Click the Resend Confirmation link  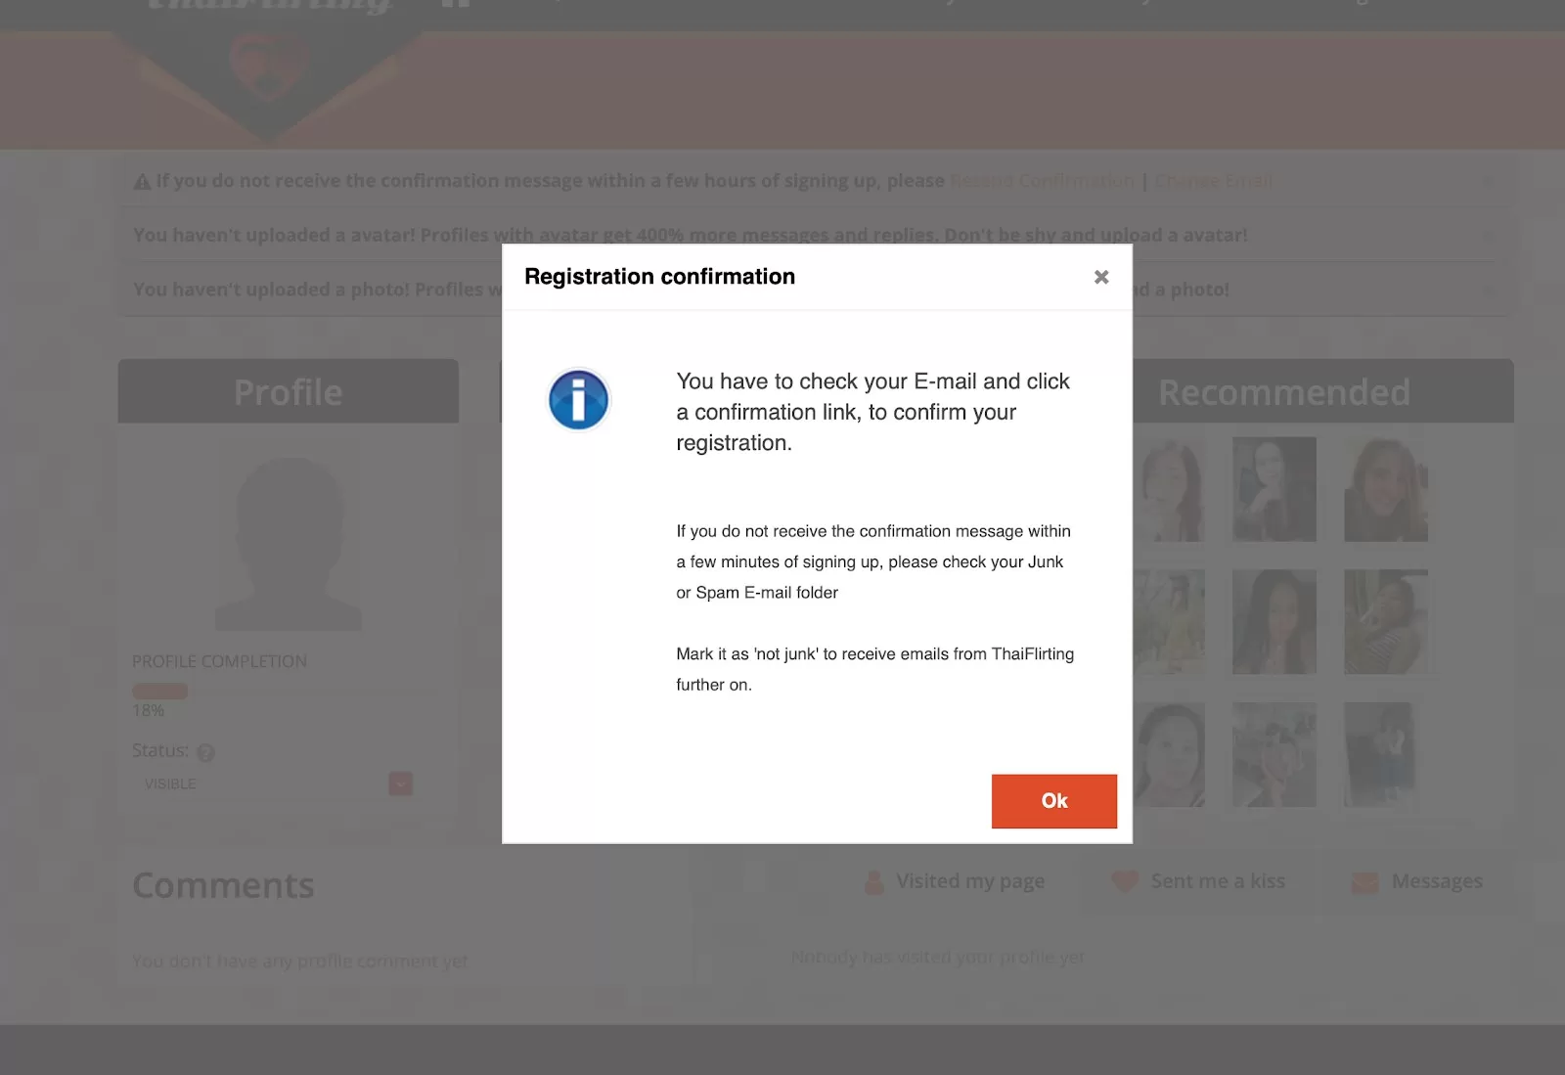tap(1042, 181)
